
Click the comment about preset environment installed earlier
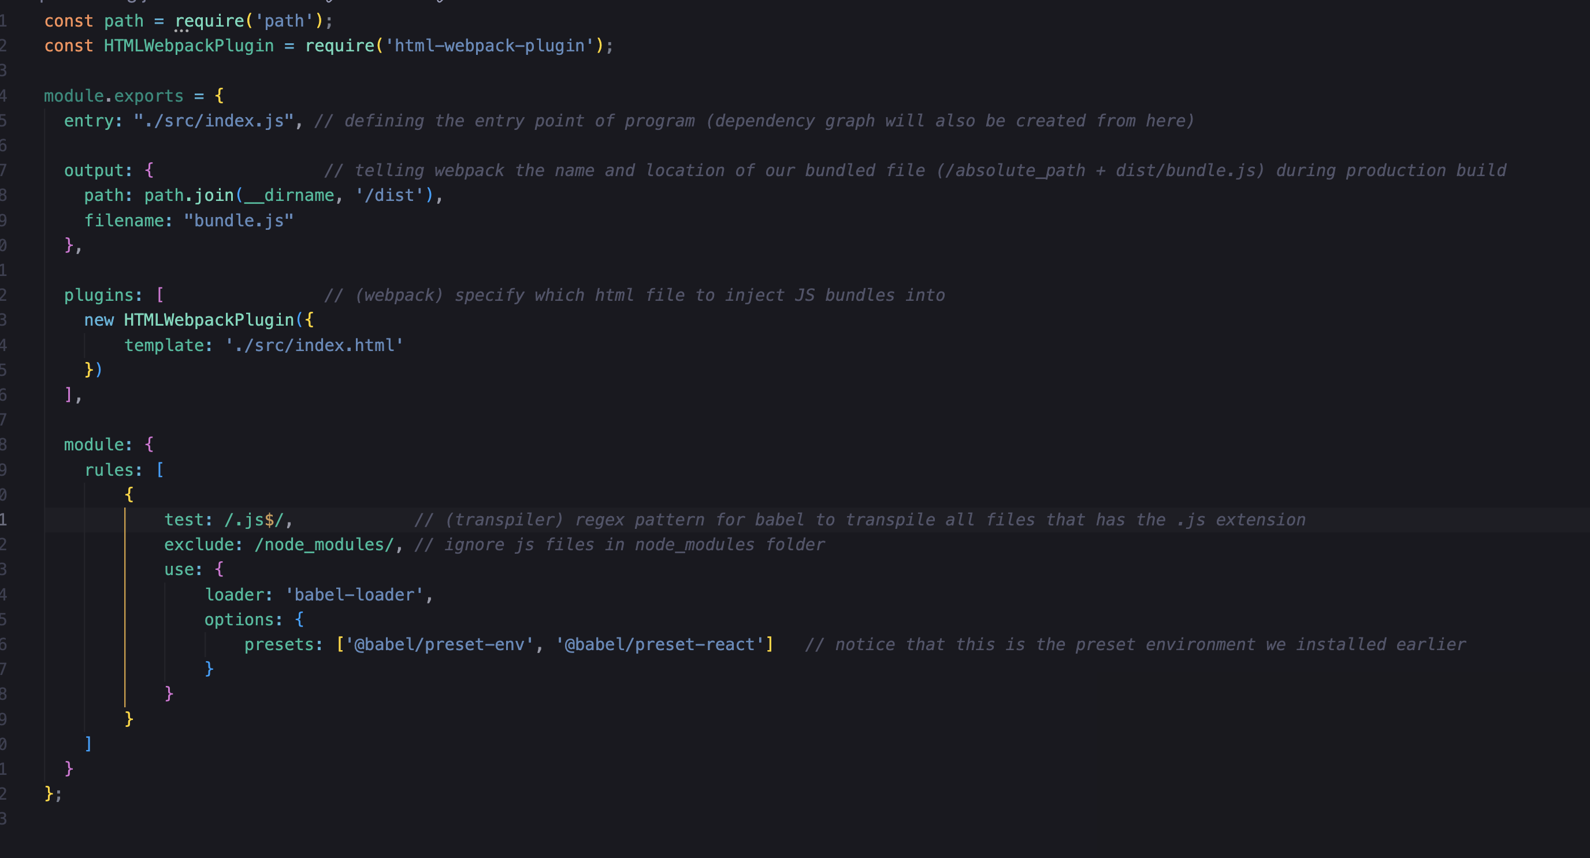coord(1135,644)
